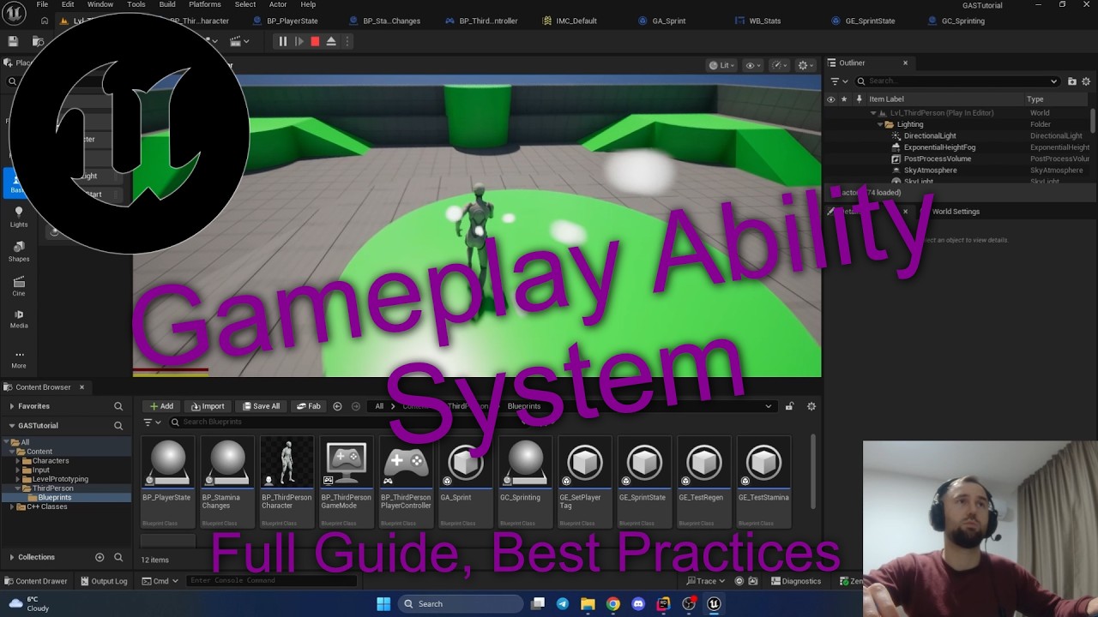Click the Content Browser forward arrow
The width and height of the screenshot is (1098, 617).
356,406
